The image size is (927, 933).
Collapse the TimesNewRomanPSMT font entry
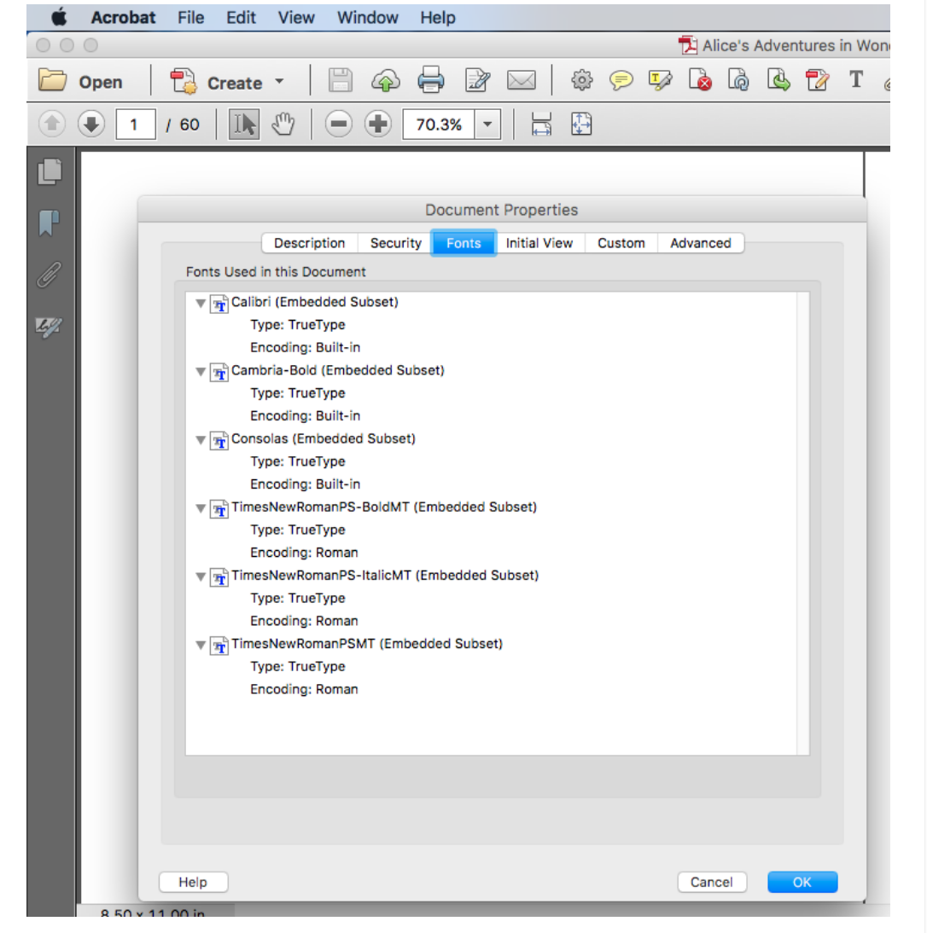point(201,646)
